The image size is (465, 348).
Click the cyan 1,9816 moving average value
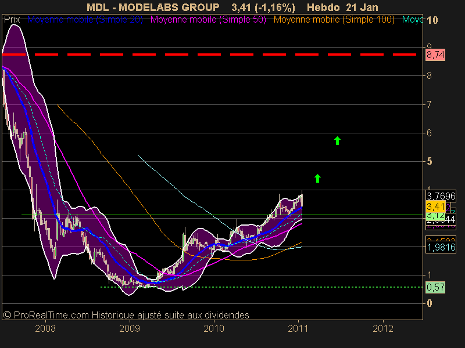point(441,247)
